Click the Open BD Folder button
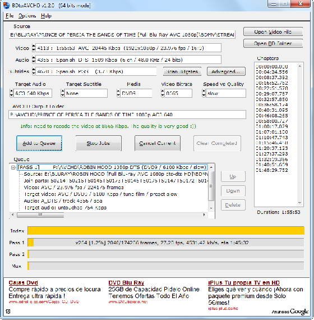This screenshot has width=314, height=320. 273,43
